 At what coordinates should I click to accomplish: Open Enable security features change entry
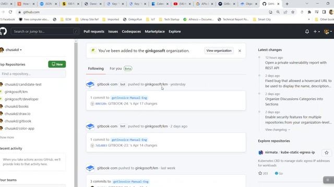(x=298, y=119)
